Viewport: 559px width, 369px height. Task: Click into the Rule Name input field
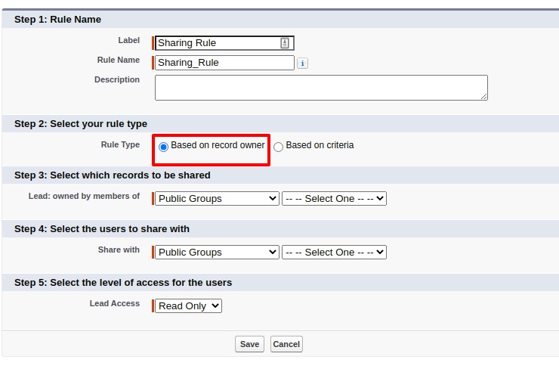coord(224,63)
